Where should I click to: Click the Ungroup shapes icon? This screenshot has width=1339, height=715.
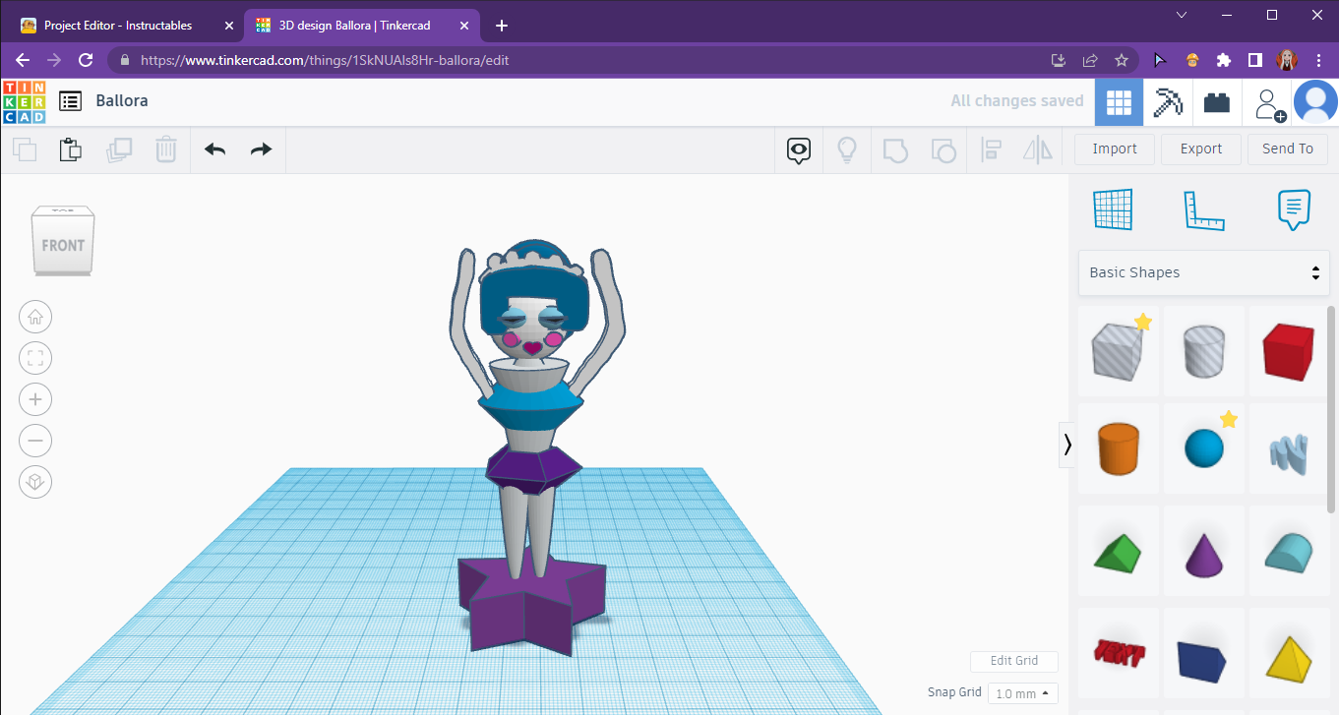click(943, 149)
